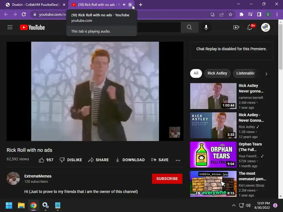Go forward with the browser arrow

click(x=15, y=14)
